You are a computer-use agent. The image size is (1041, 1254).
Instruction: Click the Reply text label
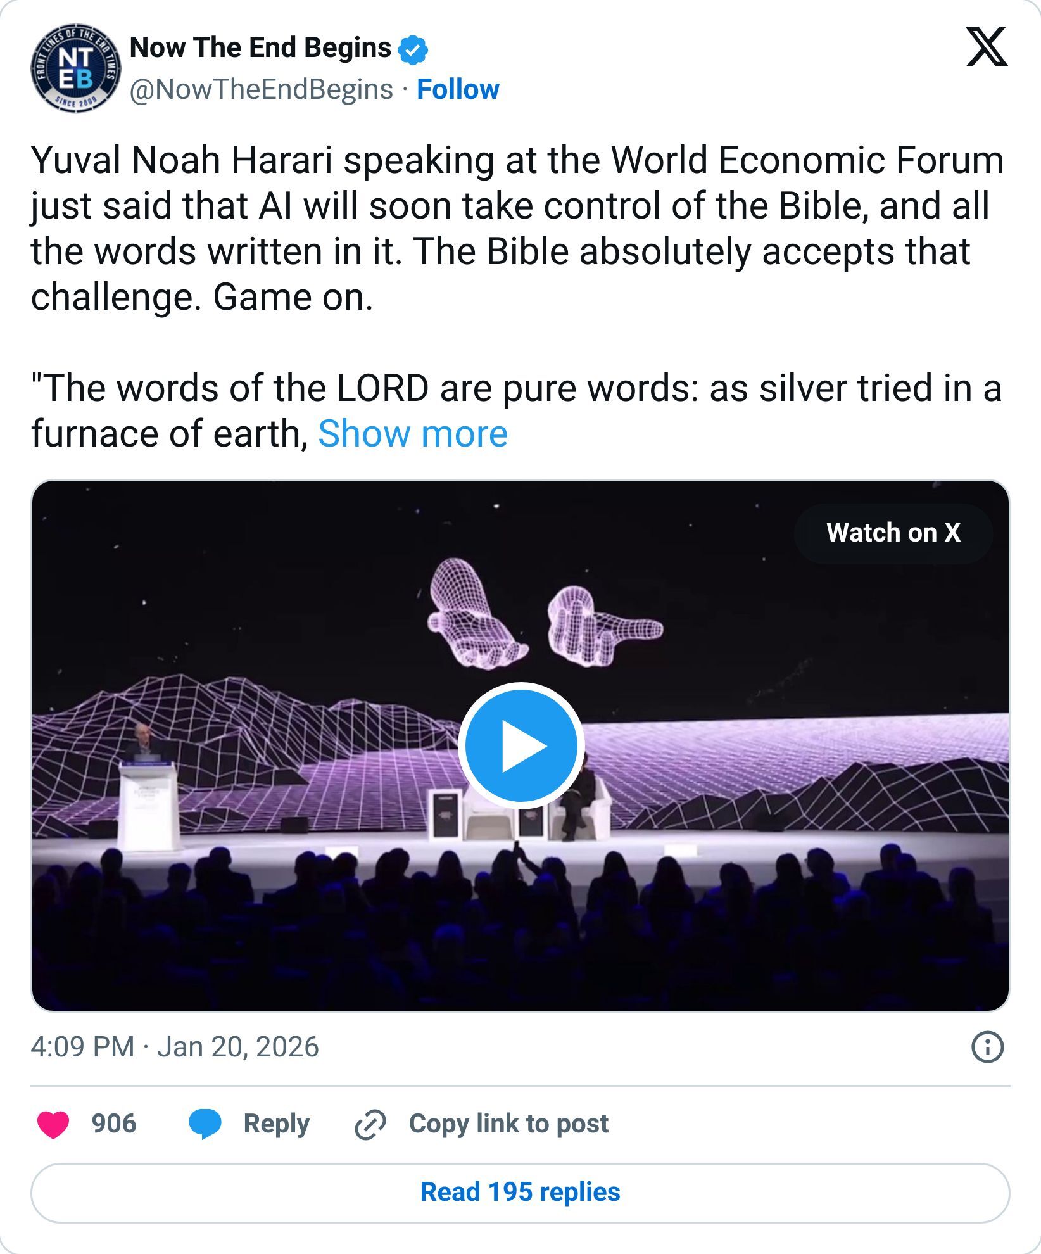276,1124
